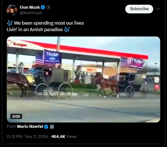Click the blue verified badge beside Elon Musk
167x147 pixels.
pyautogui.click(x=43, y=7)
